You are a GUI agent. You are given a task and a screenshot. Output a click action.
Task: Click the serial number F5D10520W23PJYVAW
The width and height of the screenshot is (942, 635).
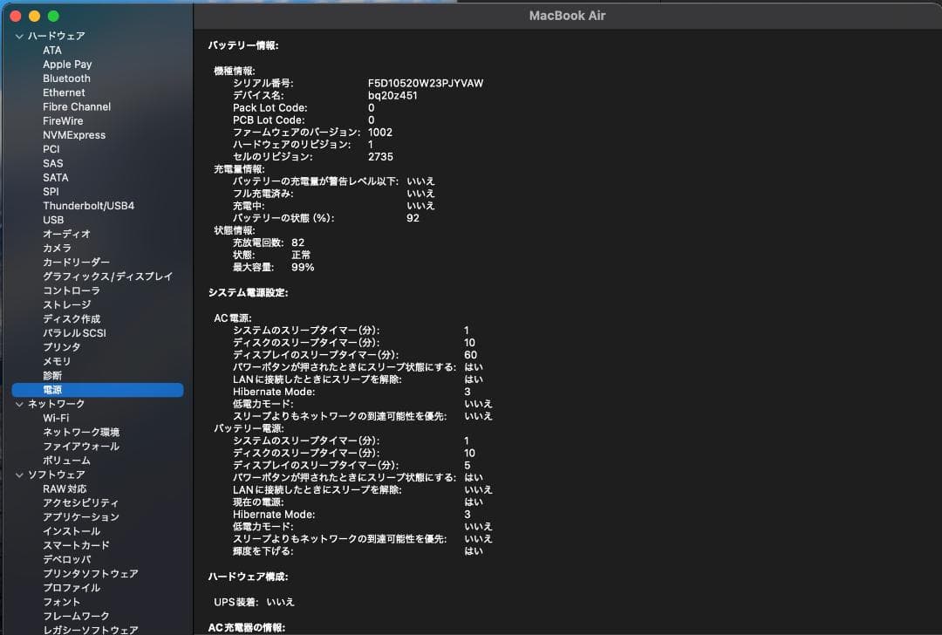click(426, 84)
